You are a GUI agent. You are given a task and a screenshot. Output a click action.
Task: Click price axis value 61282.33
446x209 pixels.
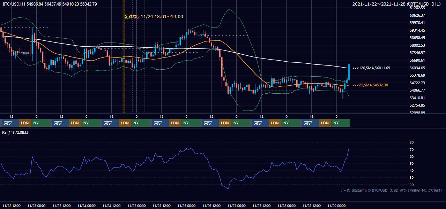tap(417, 8)
